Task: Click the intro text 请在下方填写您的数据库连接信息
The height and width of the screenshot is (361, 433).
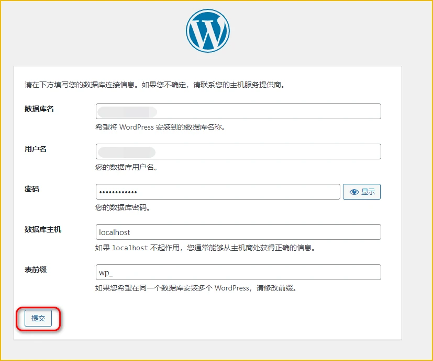Action: click(154, 85)
